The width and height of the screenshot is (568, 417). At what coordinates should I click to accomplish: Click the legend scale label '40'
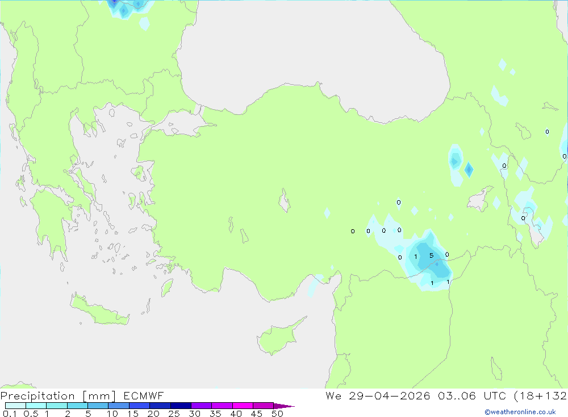(236, 414)
